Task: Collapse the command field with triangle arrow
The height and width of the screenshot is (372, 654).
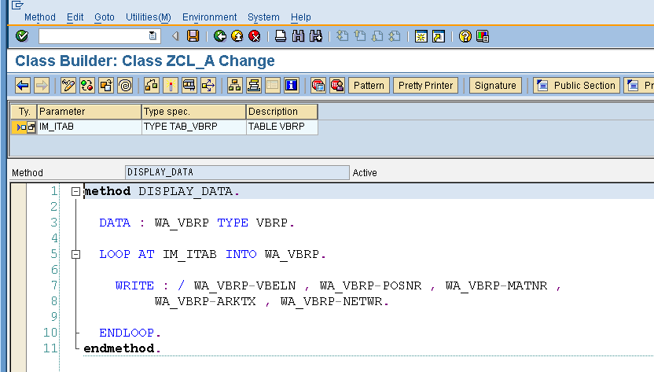Action: pos(175,36)
